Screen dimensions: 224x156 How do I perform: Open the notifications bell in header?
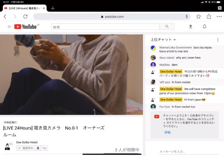[x=204, y=27]
